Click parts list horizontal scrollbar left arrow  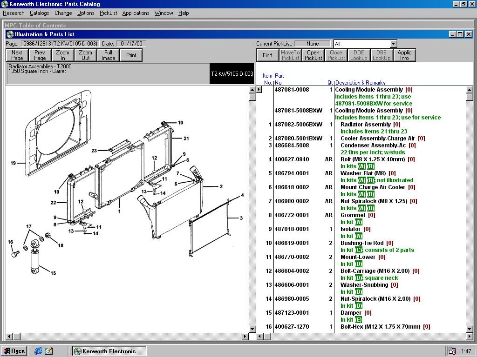(x=260, y=337)
